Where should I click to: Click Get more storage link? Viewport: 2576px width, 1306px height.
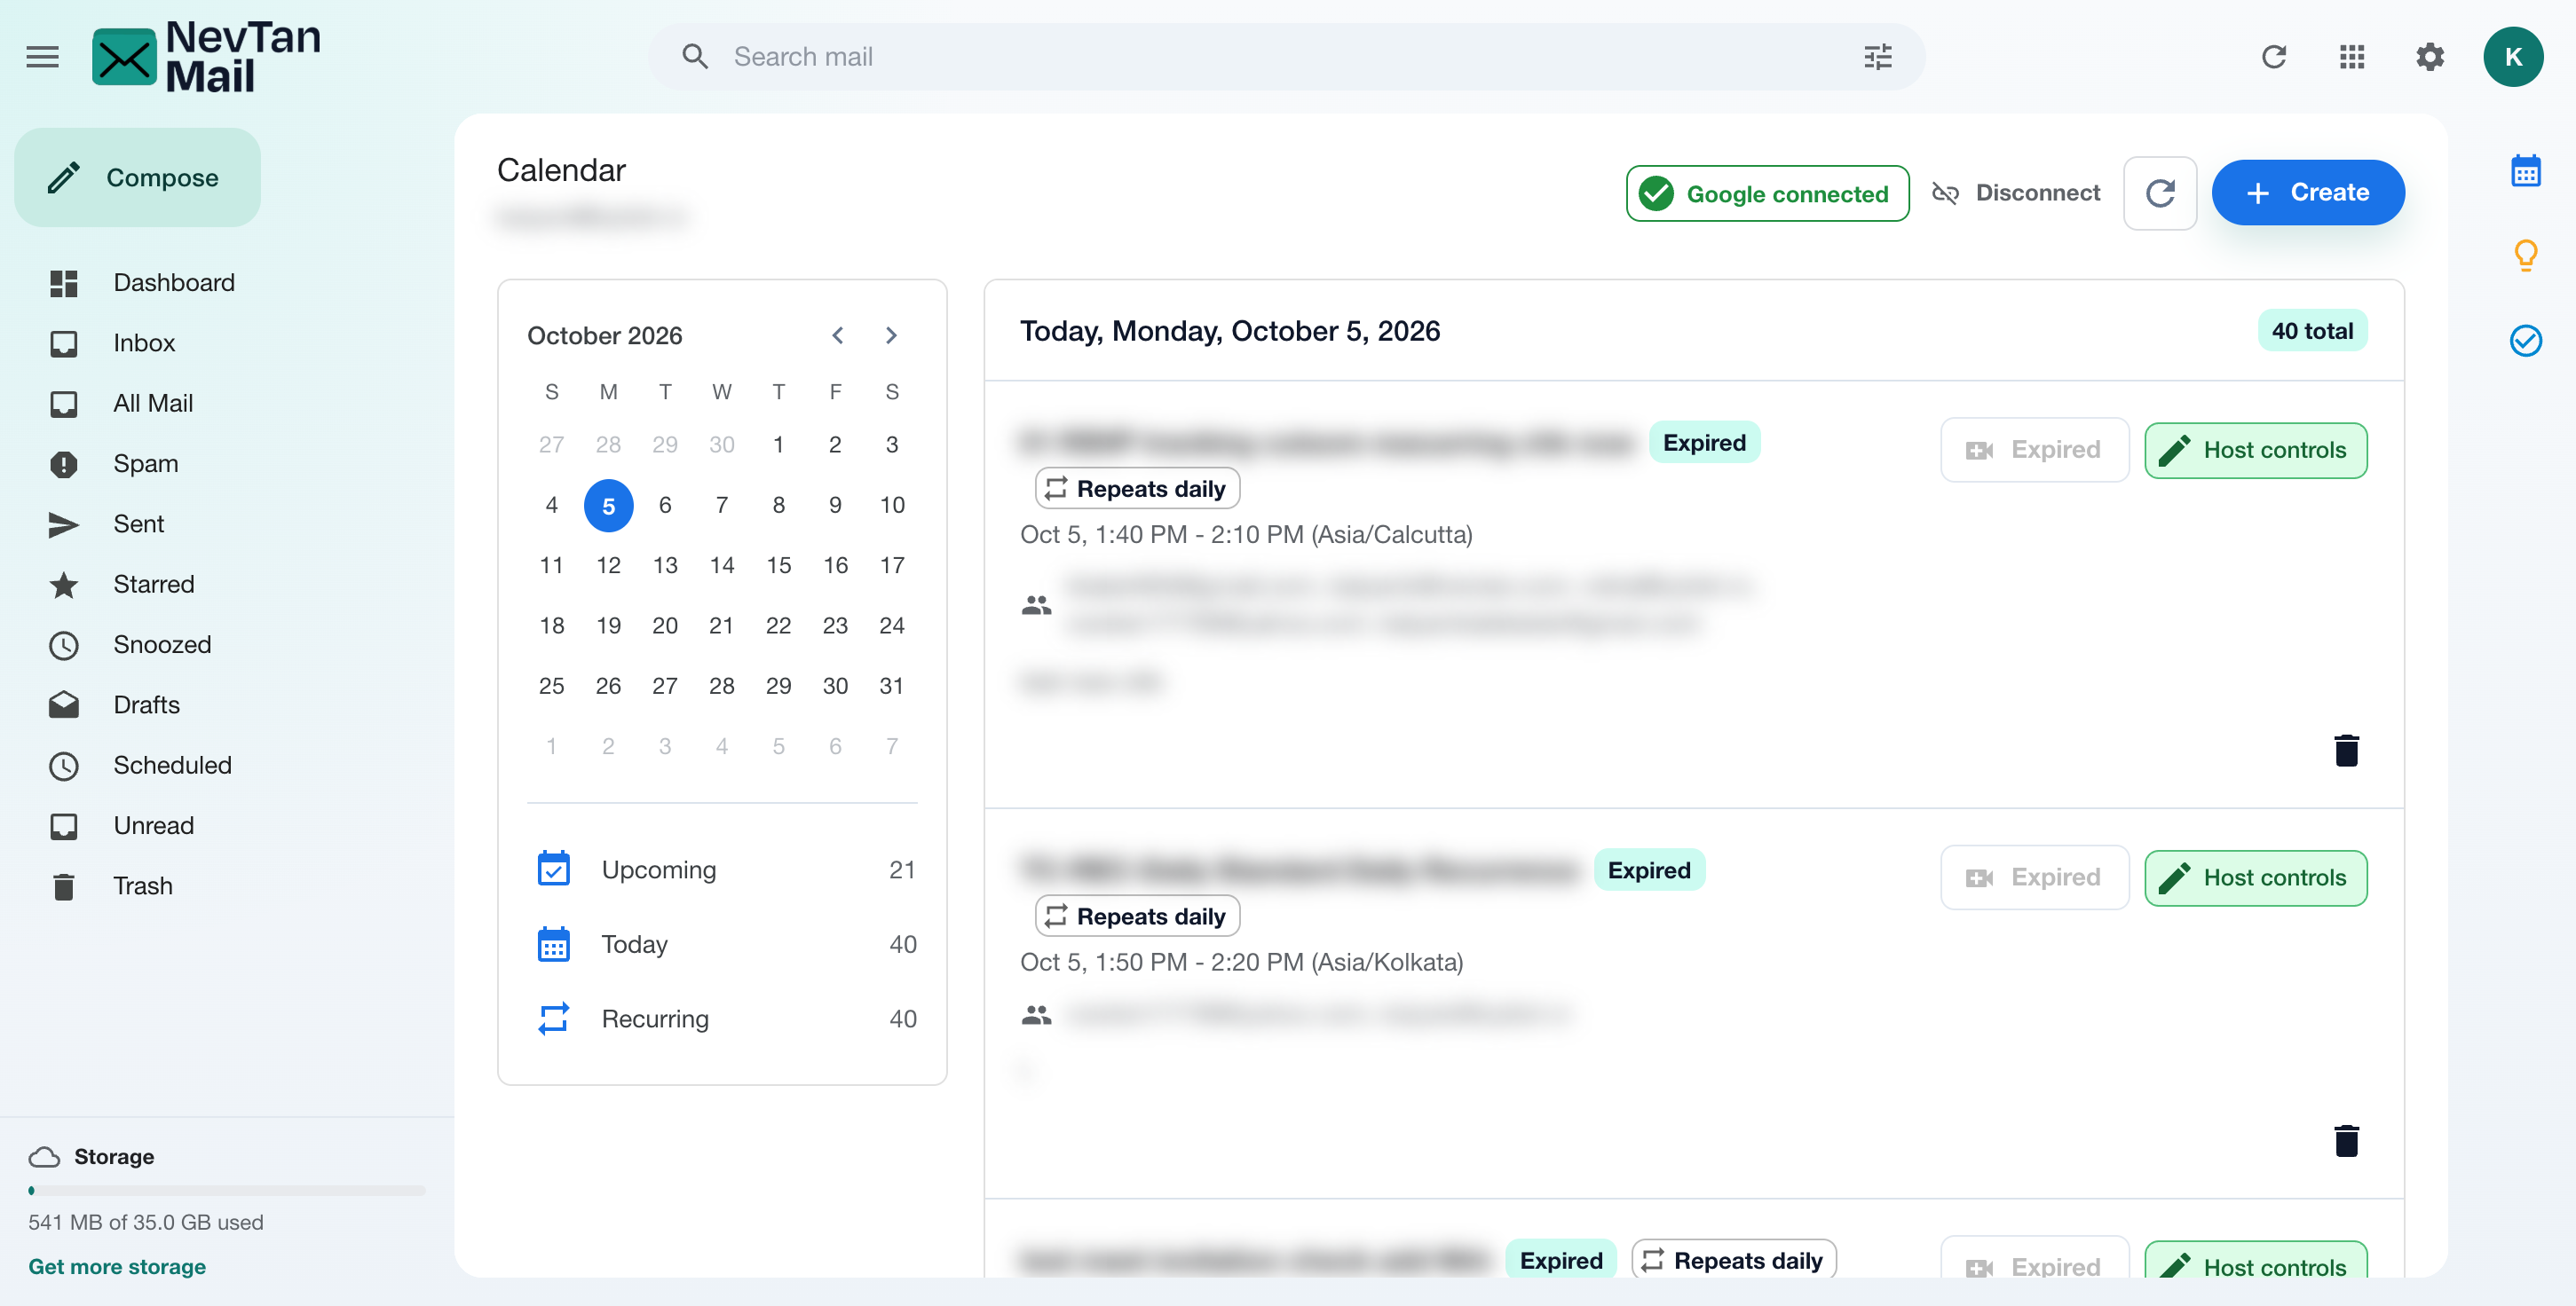[x=117, y=1266]
